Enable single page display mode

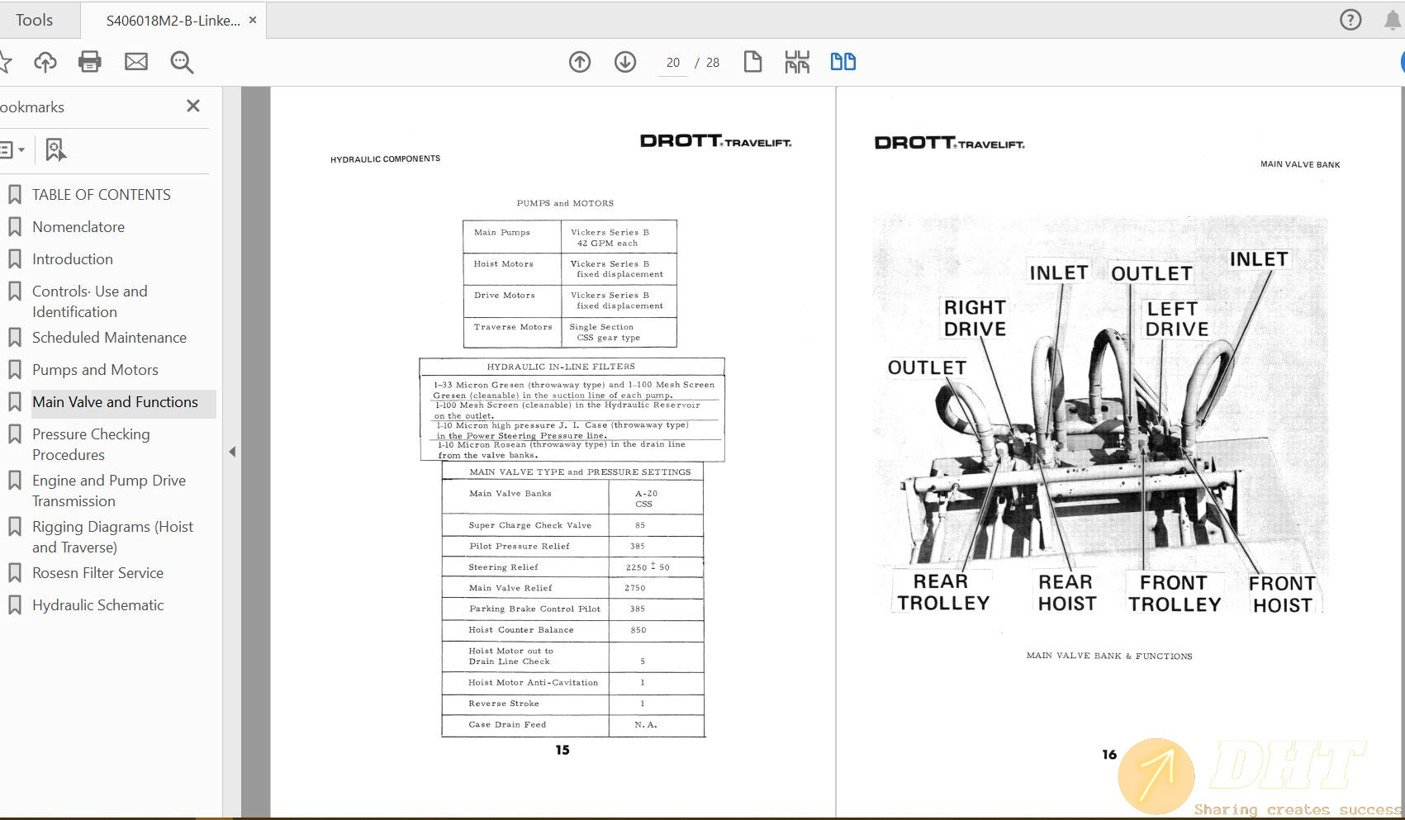tap(752, 61)
